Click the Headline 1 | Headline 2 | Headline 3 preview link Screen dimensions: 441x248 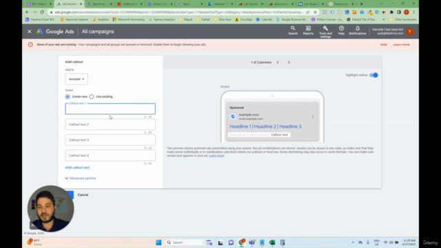265,127
